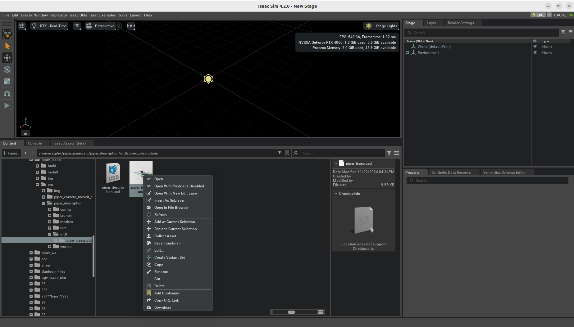Collapse the src folder
The width and height of the screenshot is (574, 327).
pyautogui.click(x=37, y=185)
